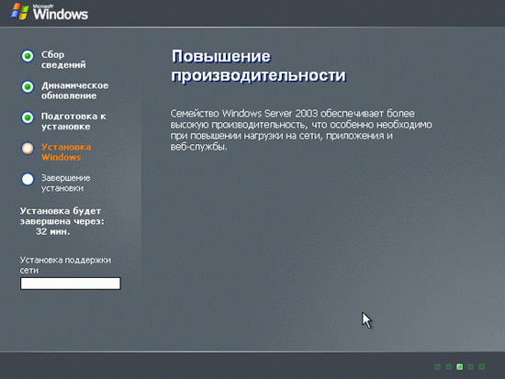This screenshot has height=379, width=505.
Task: Click the Сбор сведений step label
Action: (63, 60)
